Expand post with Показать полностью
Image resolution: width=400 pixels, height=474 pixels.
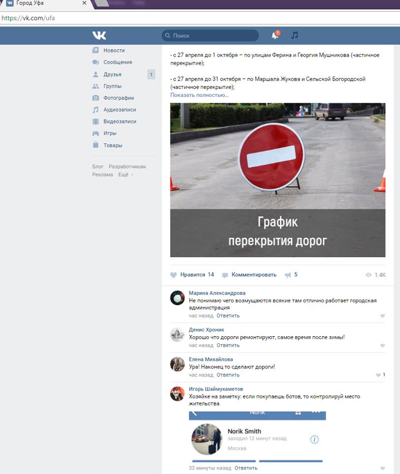click(x=199, y=95)
